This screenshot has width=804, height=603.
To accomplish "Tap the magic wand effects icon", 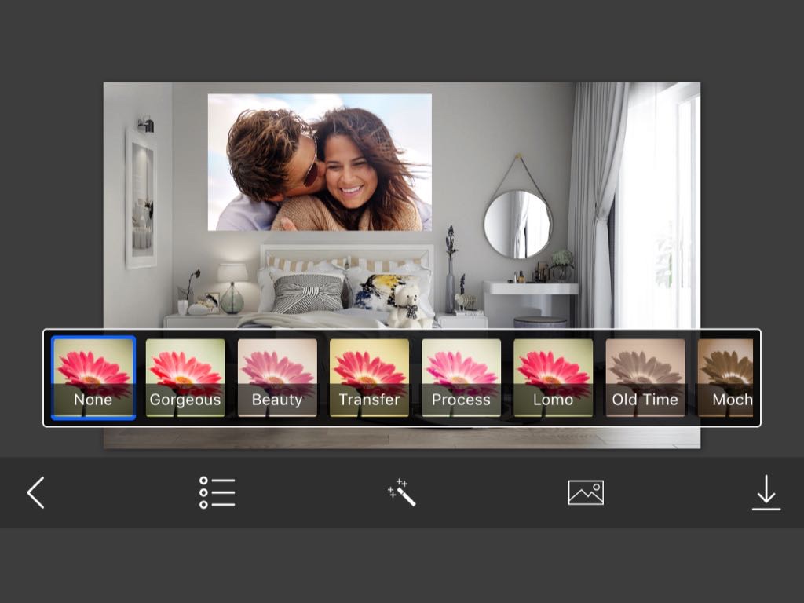I will pos(402,493).
